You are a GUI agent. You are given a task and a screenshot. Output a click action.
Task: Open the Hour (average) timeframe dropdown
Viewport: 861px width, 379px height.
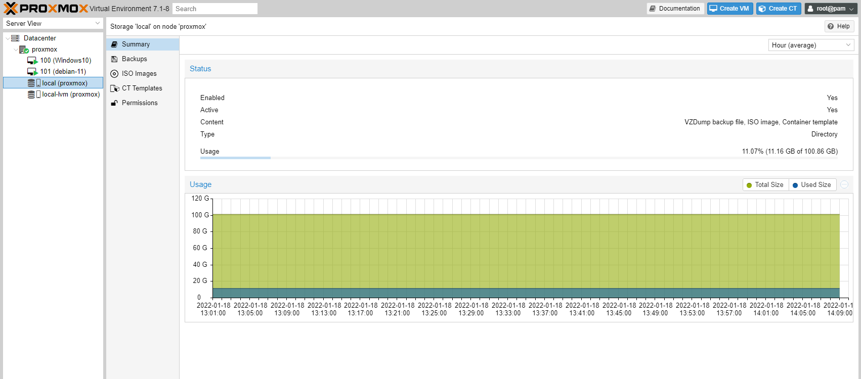(811, 45)
